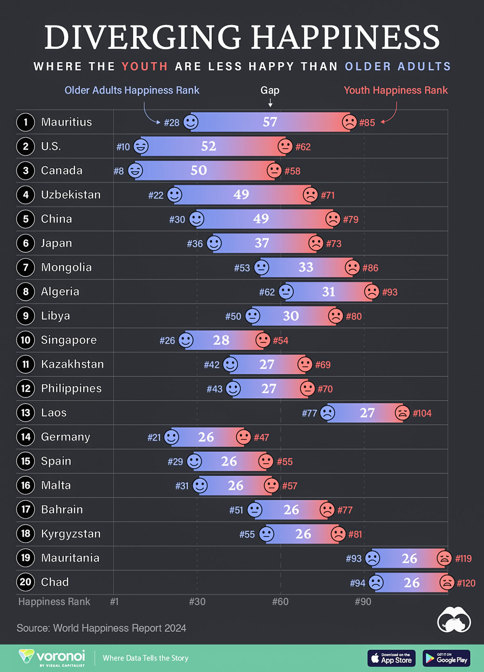484x672 pixels.
Task: Click the Source: World Happiness Report 2024 text
Action: pos(101,628)
